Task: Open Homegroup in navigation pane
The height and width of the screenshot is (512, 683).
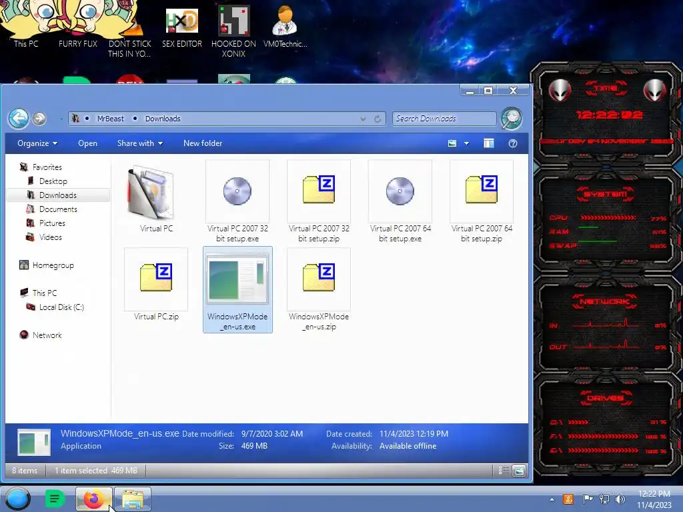Action: (53, 265)
